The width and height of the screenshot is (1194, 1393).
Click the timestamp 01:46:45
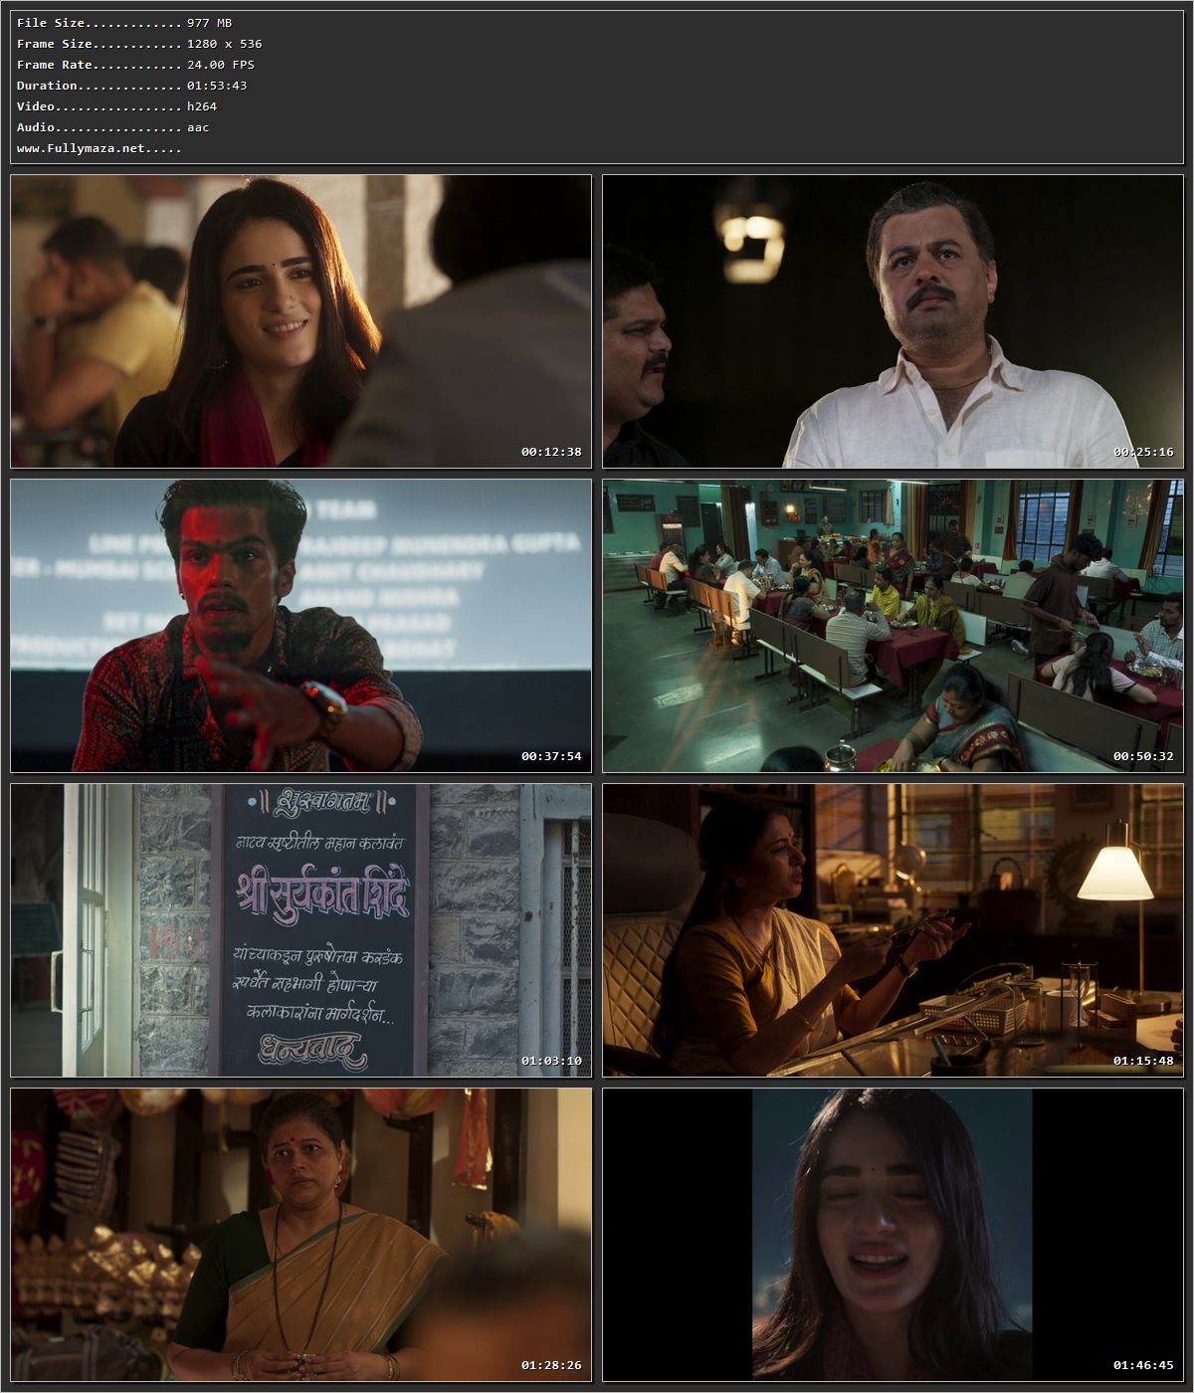(x=1143, y=1365)
